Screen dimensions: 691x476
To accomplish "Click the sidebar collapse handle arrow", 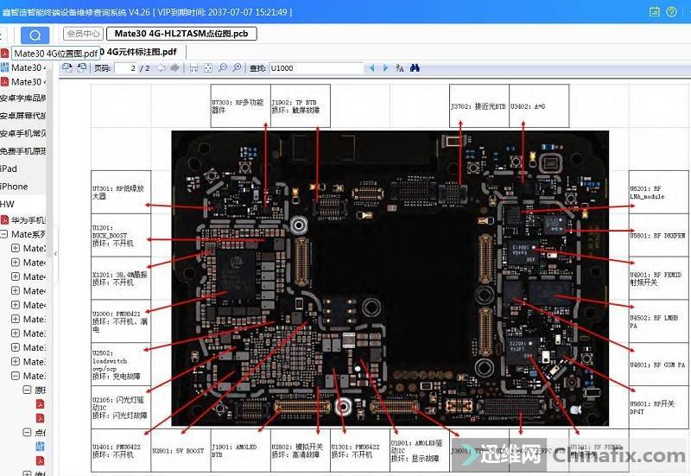I will [x=56, y=253].
